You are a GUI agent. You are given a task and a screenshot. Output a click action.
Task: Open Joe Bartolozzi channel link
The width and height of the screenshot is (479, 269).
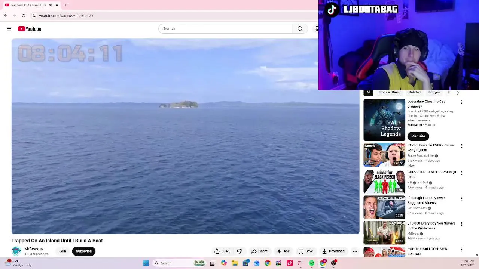click(x=417, y=208)
